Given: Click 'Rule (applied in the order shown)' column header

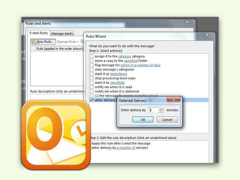Looking at the screenshot, I should tap(60, 49).
